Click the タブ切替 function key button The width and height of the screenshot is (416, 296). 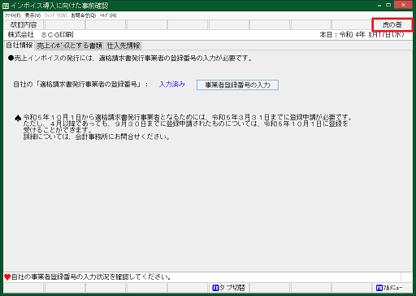(x=229, y=288)
